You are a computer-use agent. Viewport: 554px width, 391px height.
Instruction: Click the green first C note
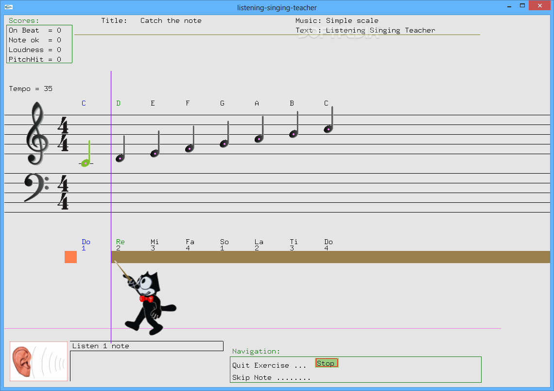(x=86, y=153)
